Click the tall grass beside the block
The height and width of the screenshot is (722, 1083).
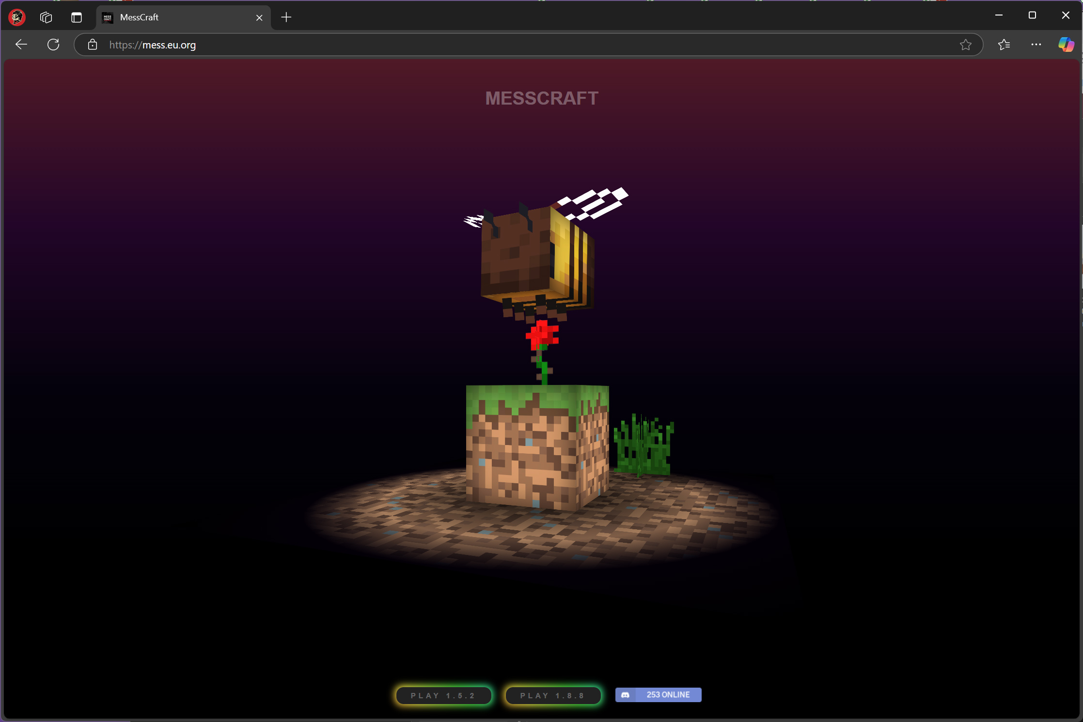pyautogui.click(x=644, y=445)
